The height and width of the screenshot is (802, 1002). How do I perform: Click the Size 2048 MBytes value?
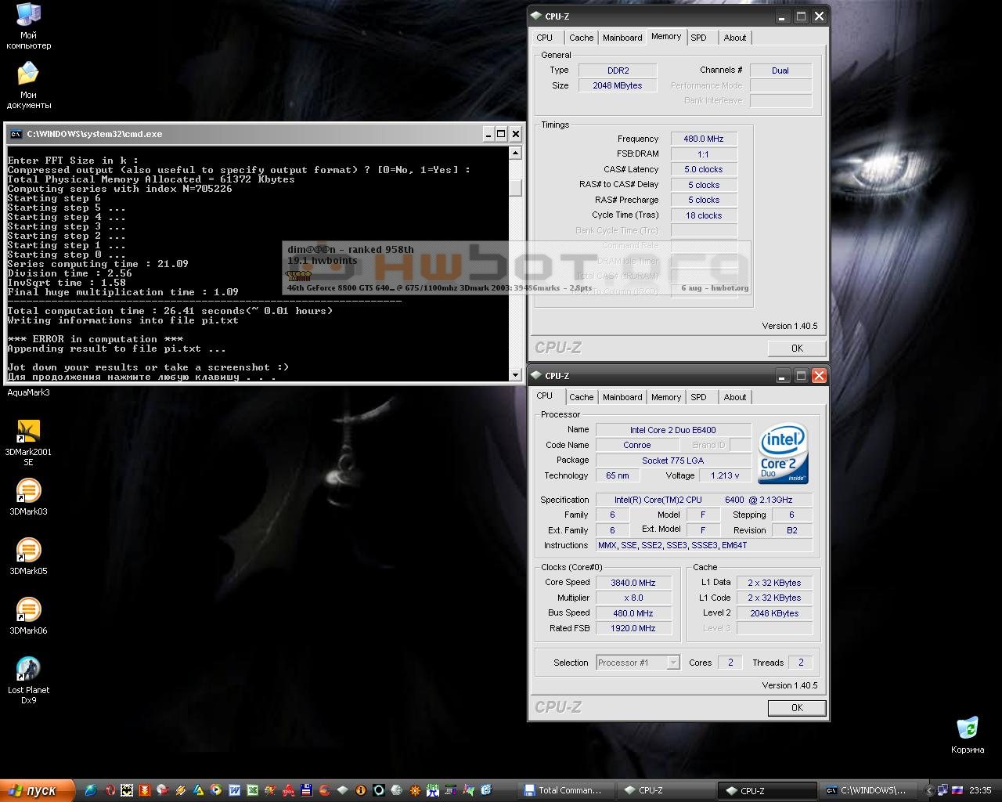[618, 85]
